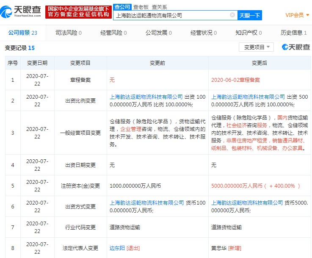Open the 边东阳 person link

click(x=117, y=248)
